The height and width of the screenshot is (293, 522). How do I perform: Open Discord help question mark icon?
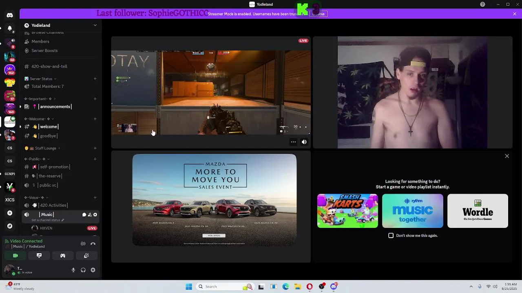coord(482,4)
